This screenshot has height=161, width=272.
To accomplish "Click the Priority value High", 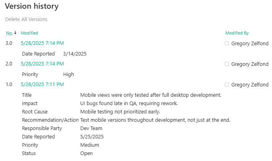I will 69,75.
